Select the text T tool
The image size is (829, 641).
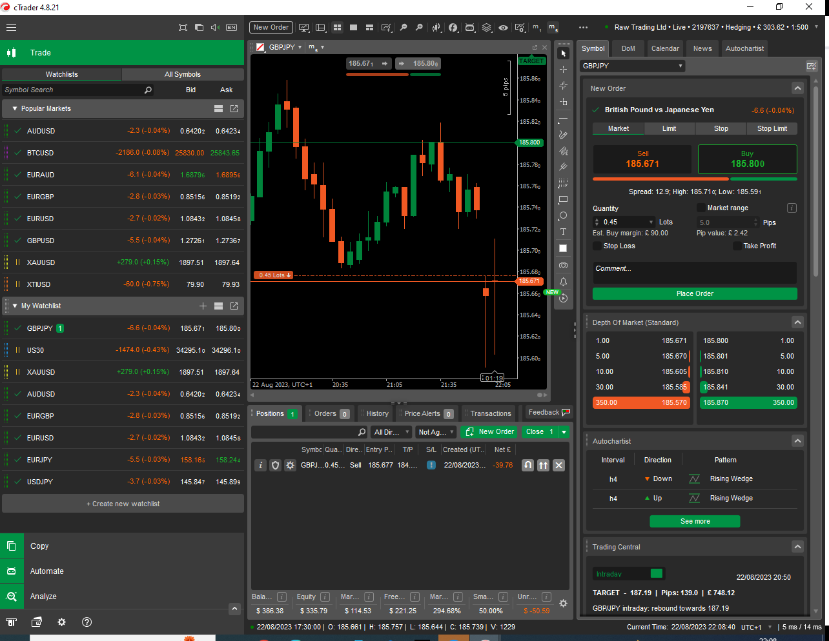[x=563, y=232]
